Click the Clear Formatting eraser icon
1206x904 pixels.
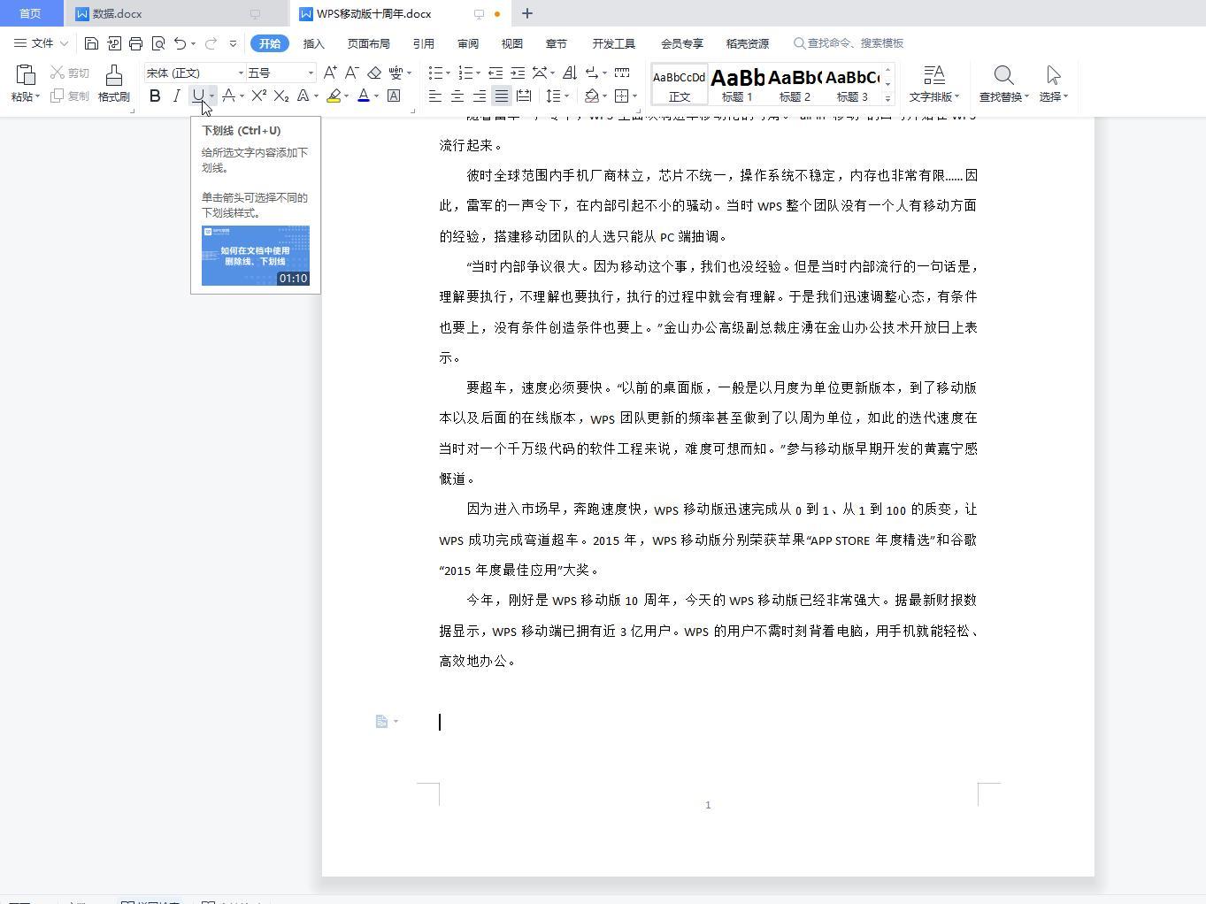tap(374, 73)
